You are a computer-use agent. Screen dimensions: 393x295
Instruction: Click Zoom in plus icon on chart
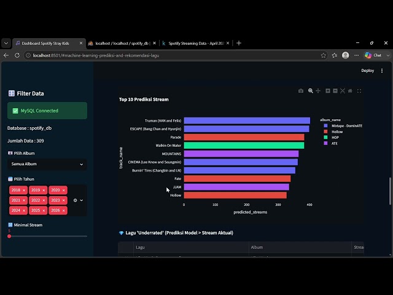tap(327, 91)
